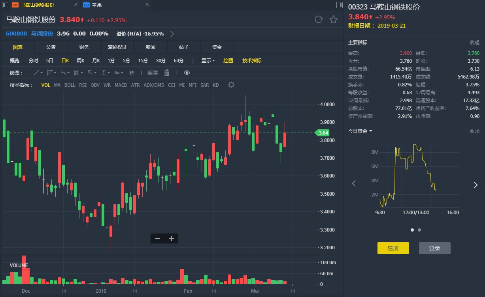Zoom out chart with minus button
The image size is (485, 297).
pos(157,239)
